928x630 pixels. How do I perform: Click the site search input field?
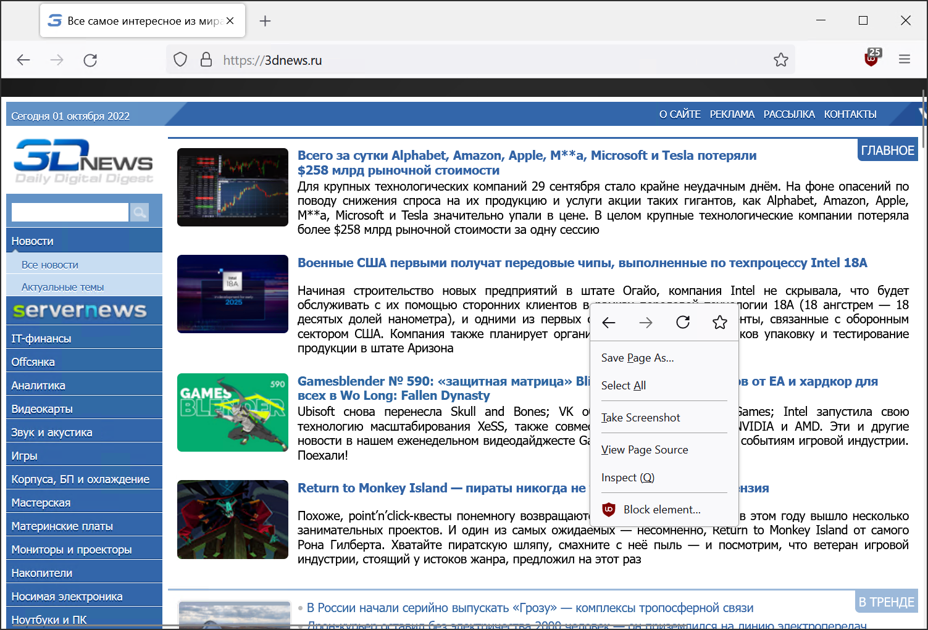click(x=70, y=212)
